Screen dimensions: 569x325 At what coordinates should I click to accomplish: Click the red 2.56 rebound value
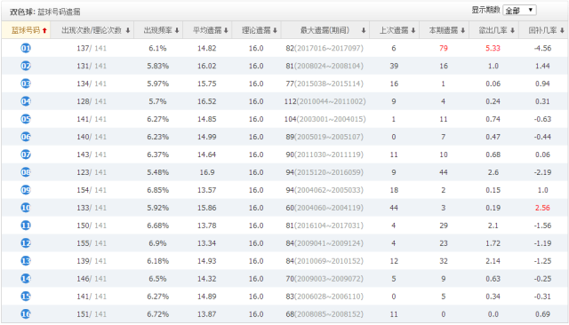pyautogui.click(x=542, y=208)
